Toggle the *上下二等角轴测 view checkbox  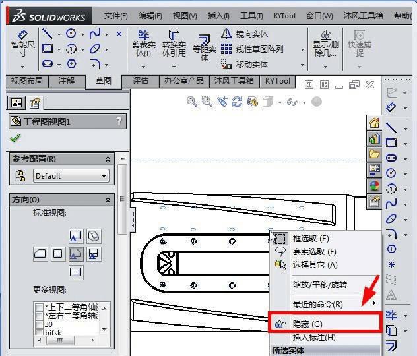point(39,307)
